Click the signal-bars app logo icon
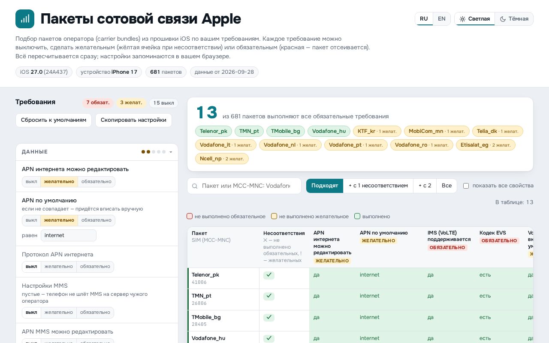 [x=25, y=19]
